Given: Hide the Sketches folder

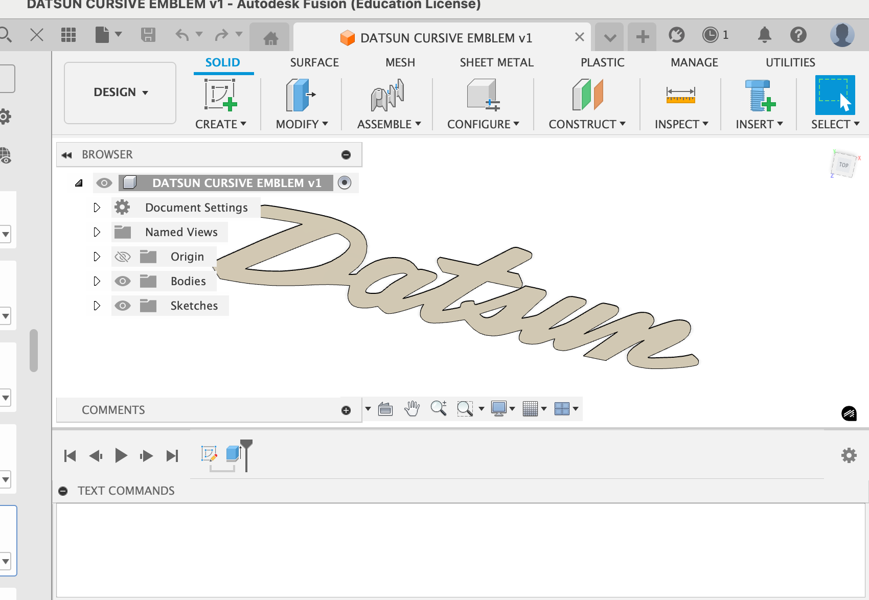Looking at the screenshot, I should click(x=123, y=306).
